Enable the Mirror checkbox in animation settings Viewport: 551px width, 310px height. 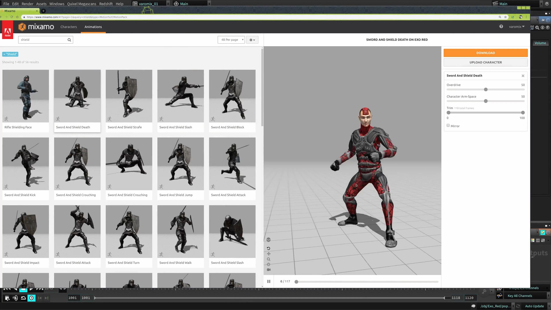tap(448, 125)
